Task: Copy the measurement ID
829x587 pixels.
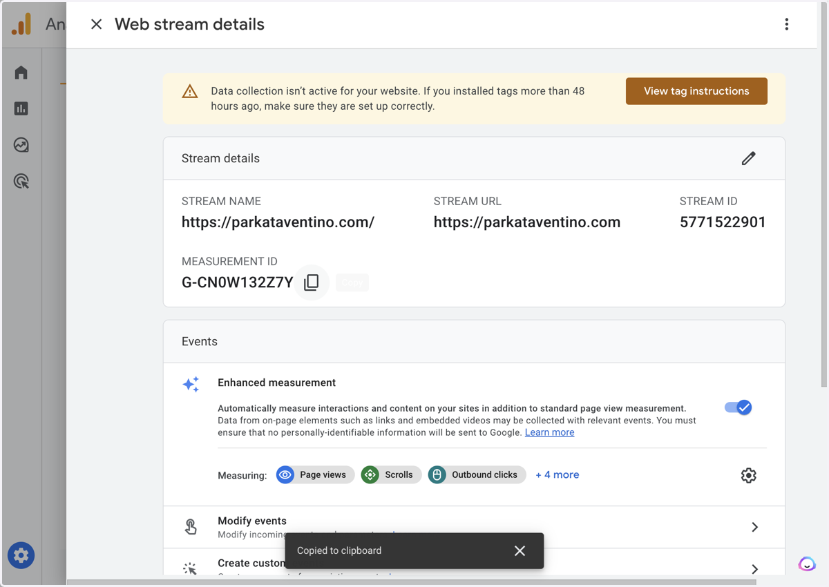Action: (312, 282)
